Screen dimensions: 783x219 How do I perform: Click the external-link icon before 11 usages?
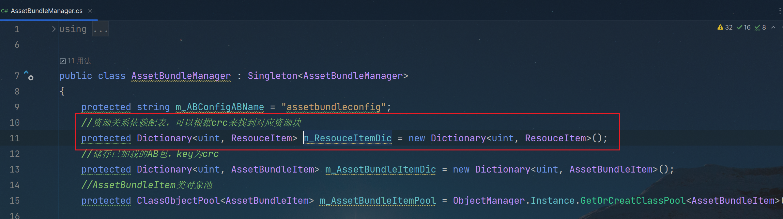[63, 61]
